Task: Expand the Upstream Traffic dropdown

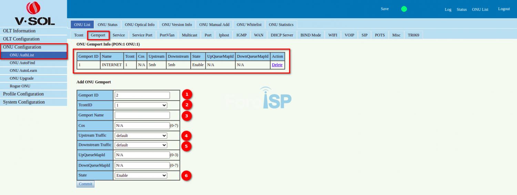Action: 141,136
